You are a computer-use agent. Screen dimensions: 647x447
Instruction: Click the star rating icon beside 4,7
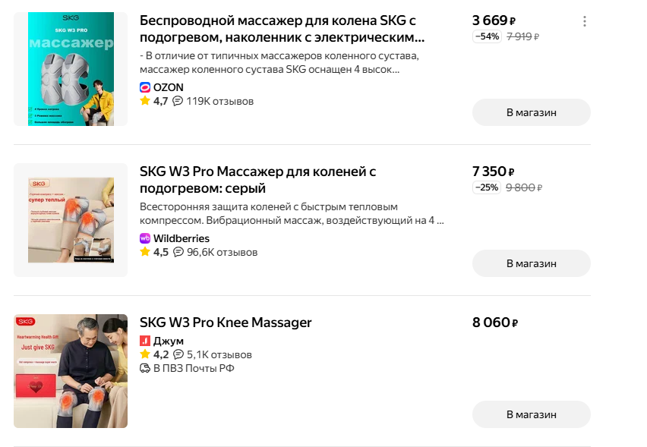[x=145, y=101]
